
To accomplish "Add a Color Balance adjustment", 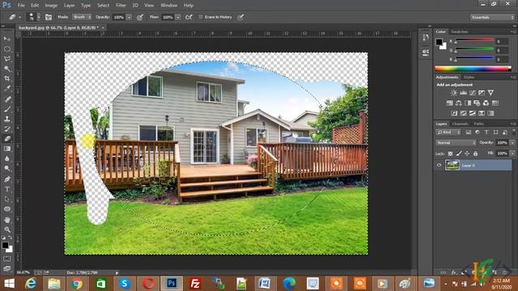I will 459,103.
